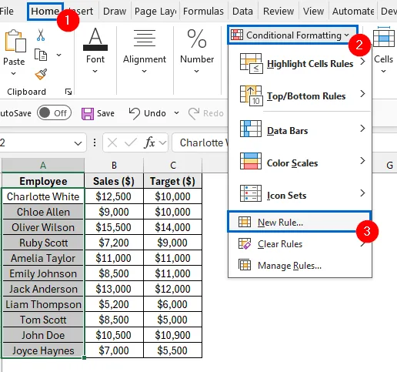The height and width of the screenshot is (372, 397).
Task: Expand the Cells group chevron
Action: (383, 71)
